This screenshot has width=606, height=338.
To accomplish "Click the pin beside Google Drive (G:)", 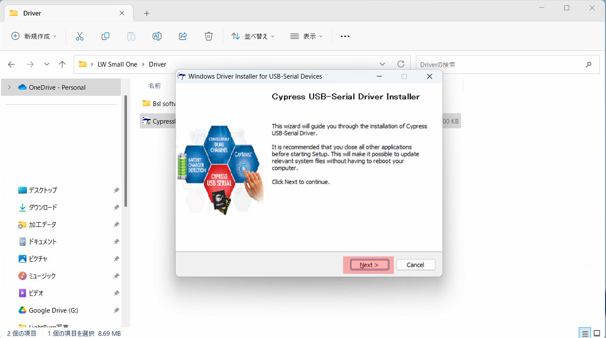I will point(116,310).
